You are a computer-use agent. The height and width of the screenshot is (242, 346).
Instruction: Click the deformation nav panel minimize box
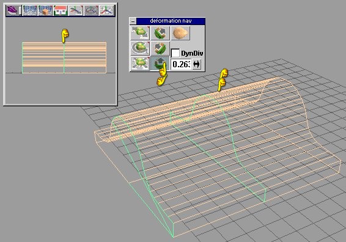point(133,21)
